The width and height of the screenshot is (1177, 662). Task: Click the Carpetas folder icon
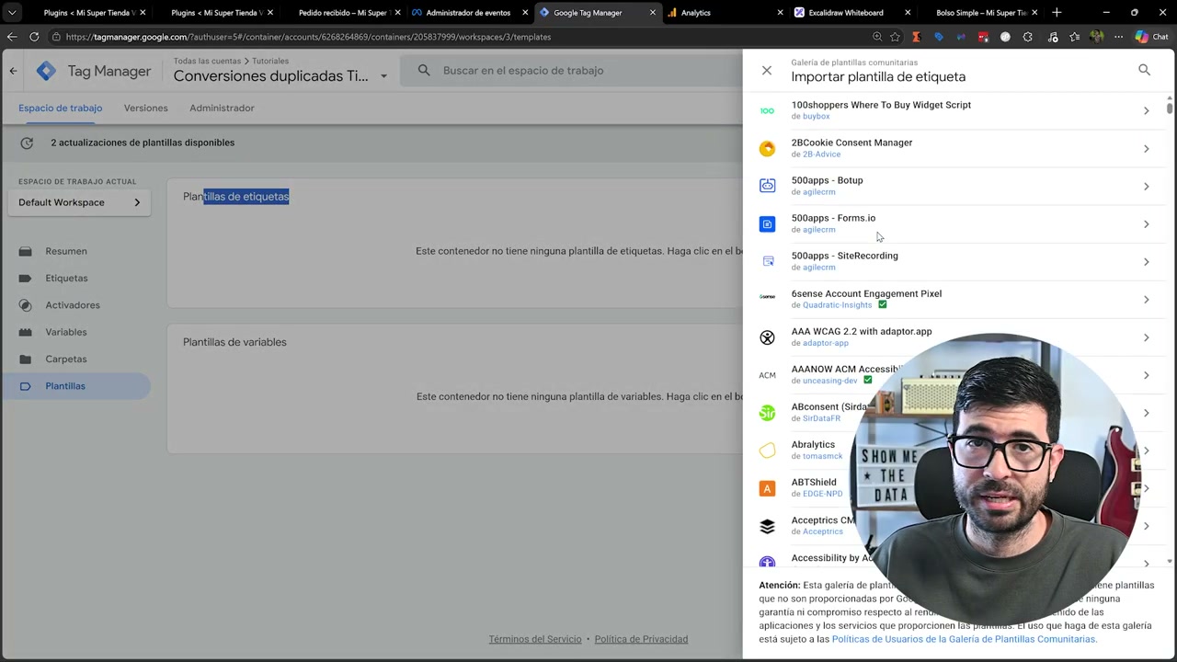(26, 359)
